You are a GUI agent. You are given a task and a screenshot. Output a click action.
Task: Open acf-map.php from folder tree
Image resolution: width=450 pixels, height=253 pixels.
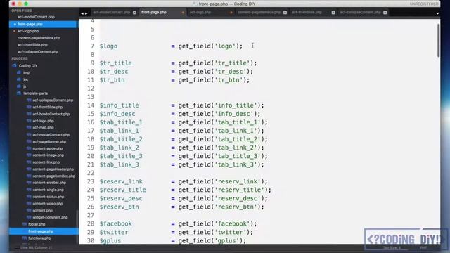(x=43, y=127)
